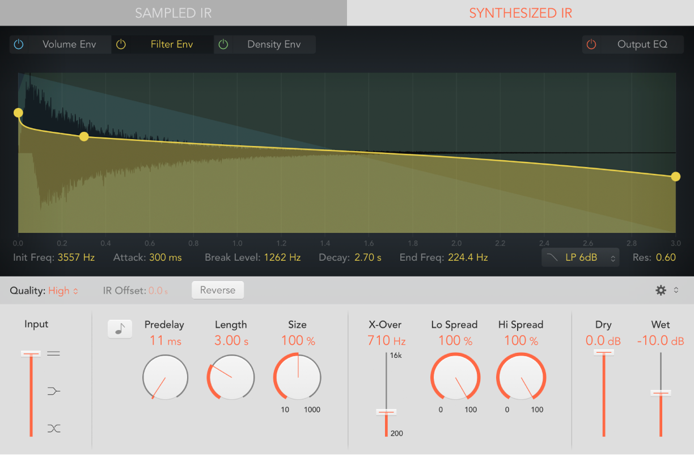Click the X-Over 710 Hz value
Viewport: 694px width, 455px height.
(387, 340)
